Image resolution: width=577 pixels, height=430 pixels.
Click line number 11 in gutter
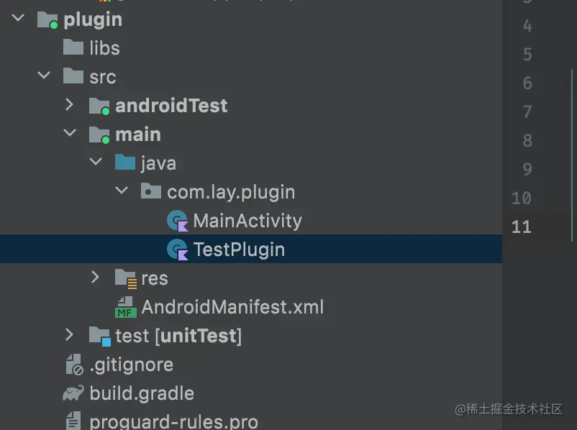pyautogui.click(x=521, y=227)
